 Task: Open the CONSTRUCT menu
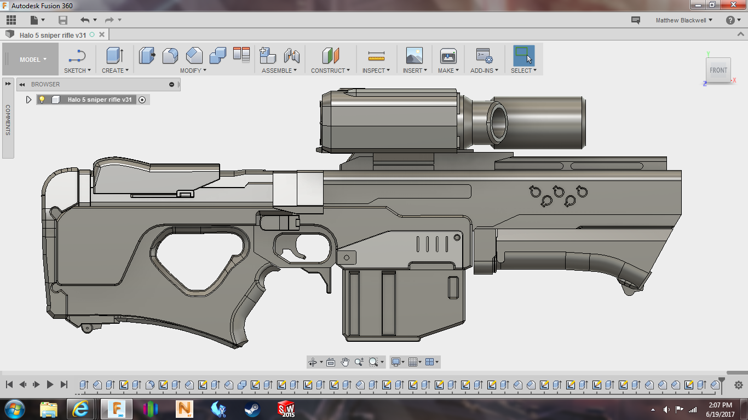tap(331, 71)
